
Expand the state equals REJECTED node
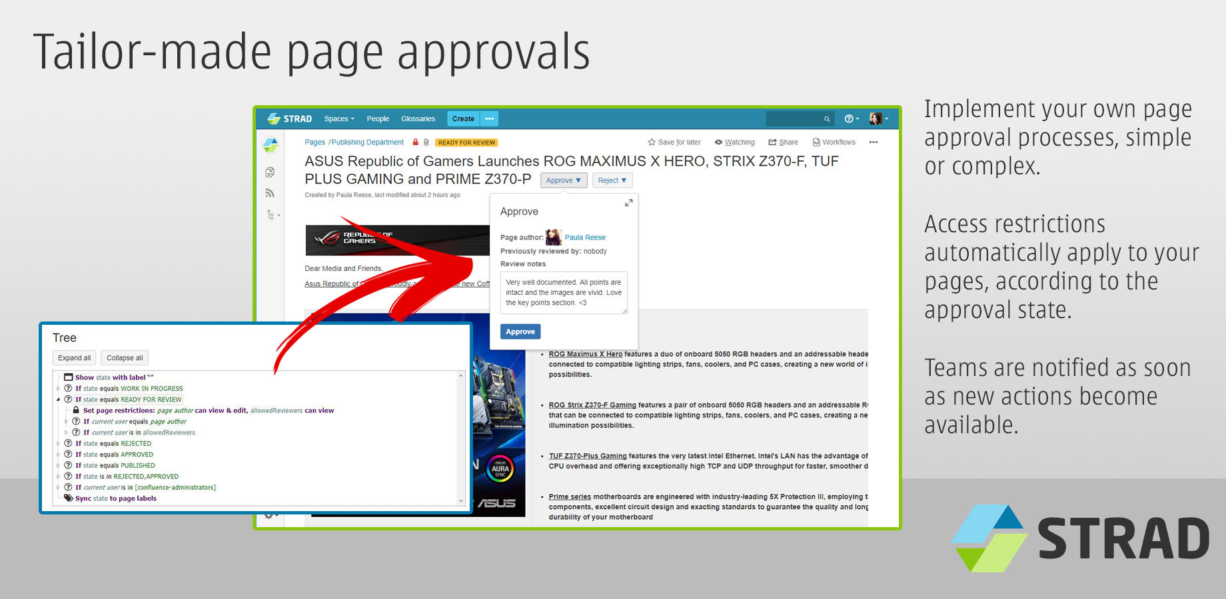(x=58, y=444)
